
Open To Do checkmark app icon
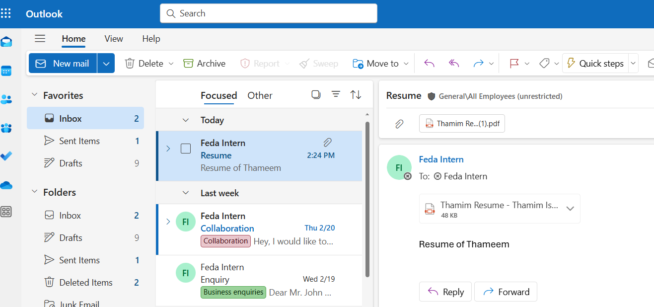click(6, 156)
